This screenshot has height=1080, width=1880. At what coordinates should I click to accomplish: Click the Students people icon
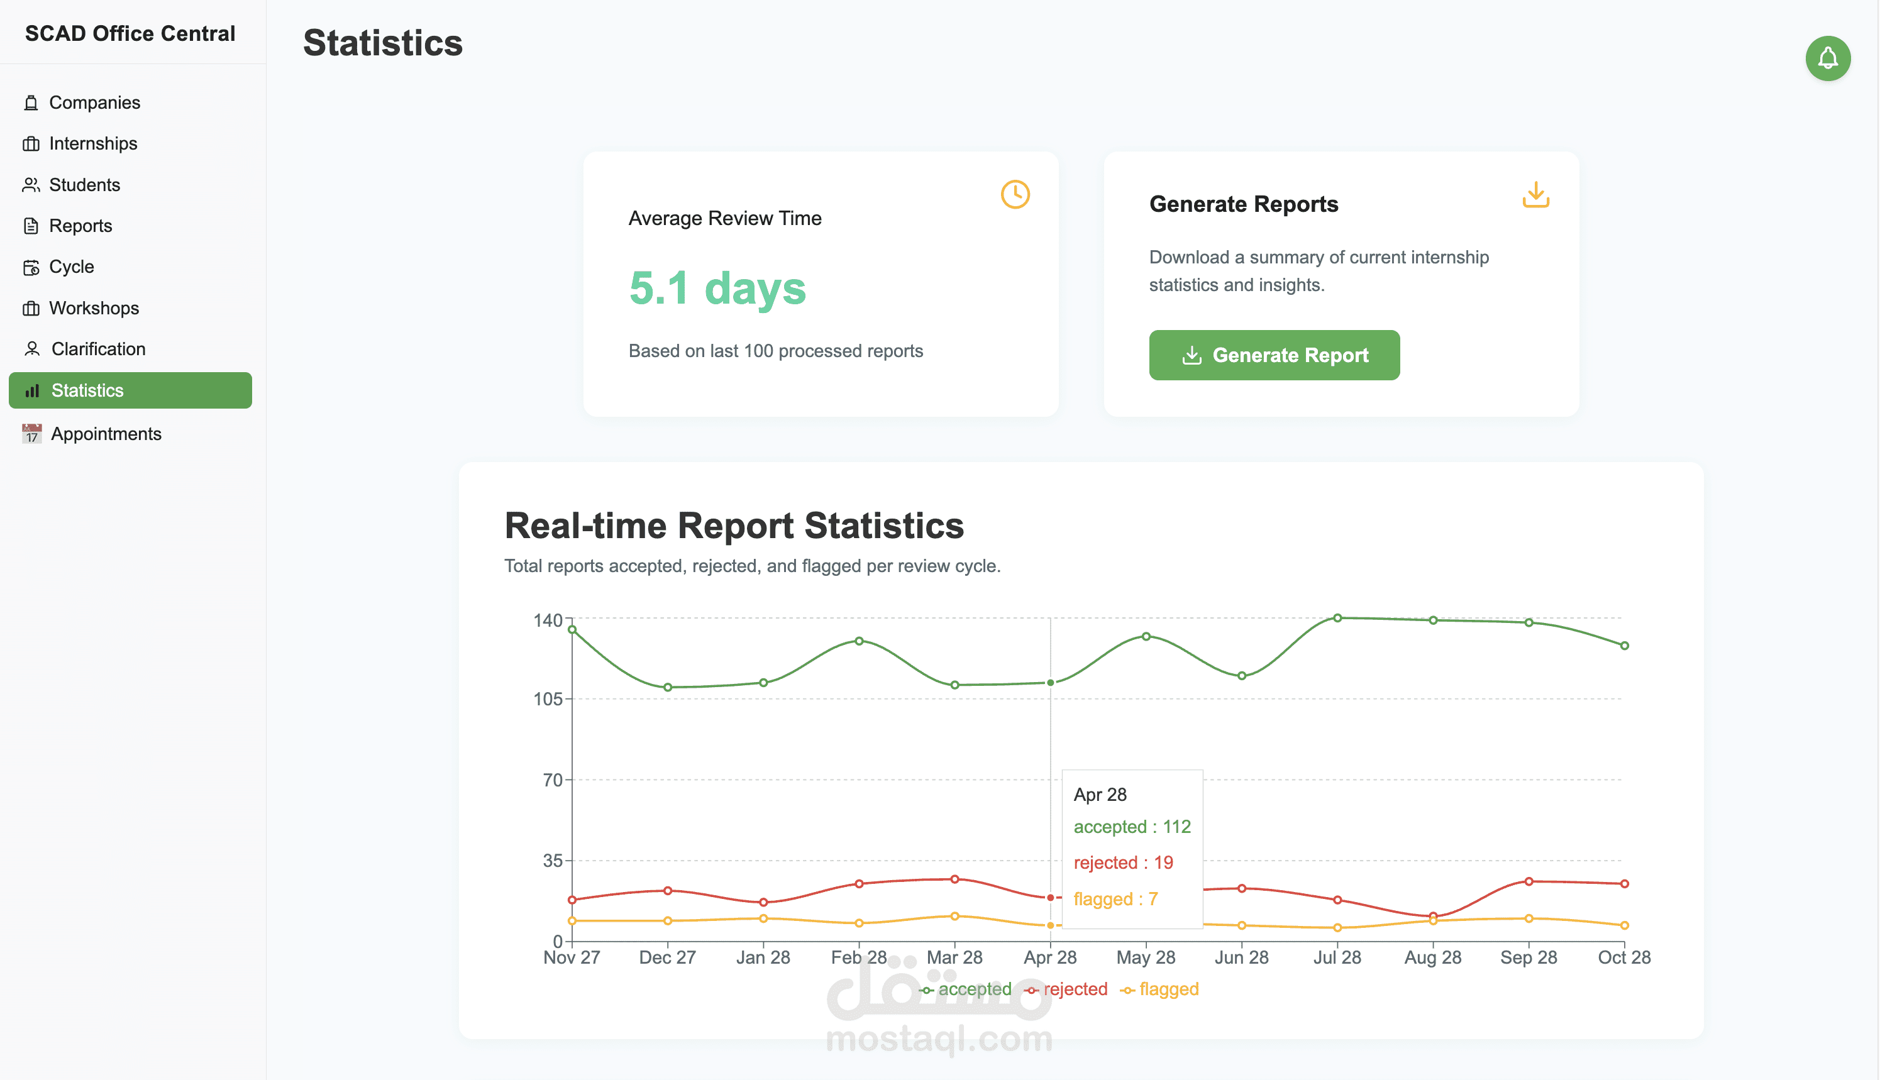tap(31, 185)
